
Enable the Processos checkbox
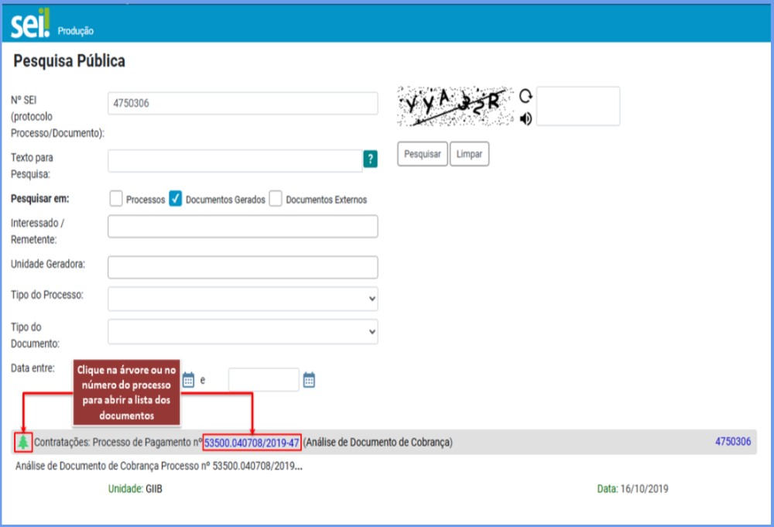tap(116, 199)
